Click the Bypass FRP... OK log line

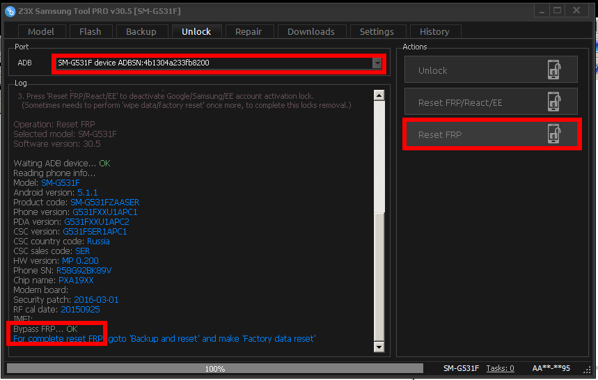pyautogui.click(x=46, y=329)
